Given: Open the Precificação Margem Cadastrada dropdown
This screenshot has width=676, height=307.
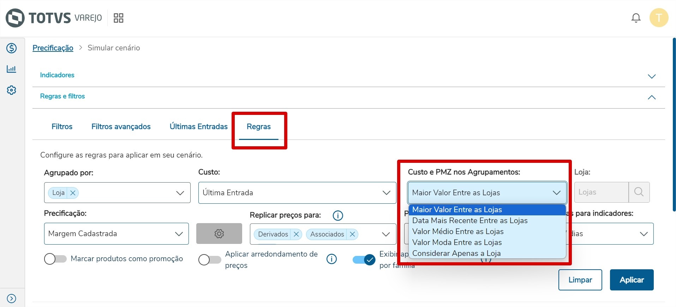Looking at the screenshot, I should [116, 234].
